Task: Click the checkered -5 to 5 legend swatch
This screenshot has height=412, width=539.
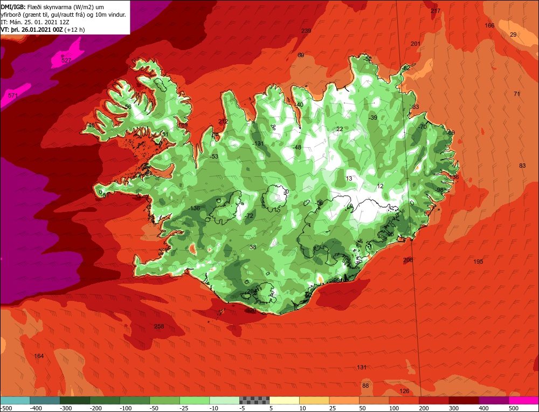Action: [x=254, y=400]
